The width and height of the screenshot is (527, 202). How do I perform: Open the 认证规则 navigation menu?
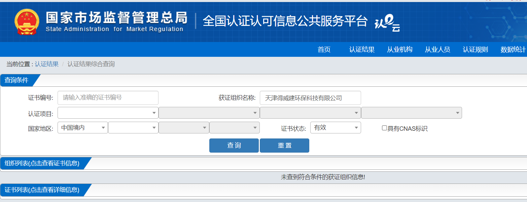[475, 49]
